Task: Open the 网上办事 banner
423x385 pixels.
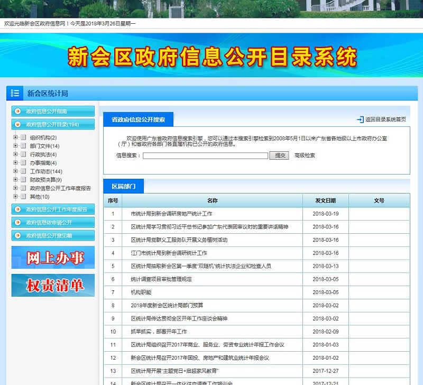Action: [53, 258]
